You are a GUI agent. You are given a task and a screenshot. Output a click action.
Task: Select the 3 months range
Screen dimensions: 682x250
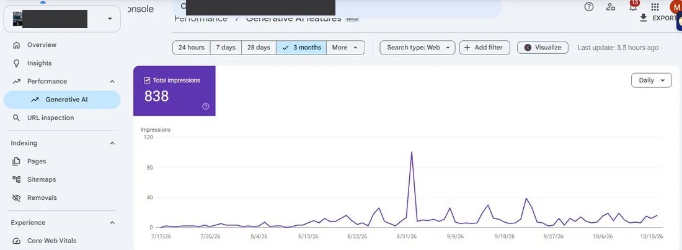pyautogui.click(x=301, y=47)
